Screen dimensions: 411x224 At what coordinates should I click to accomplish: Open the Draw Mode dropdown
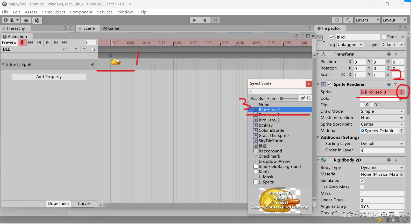click(382, 111)
